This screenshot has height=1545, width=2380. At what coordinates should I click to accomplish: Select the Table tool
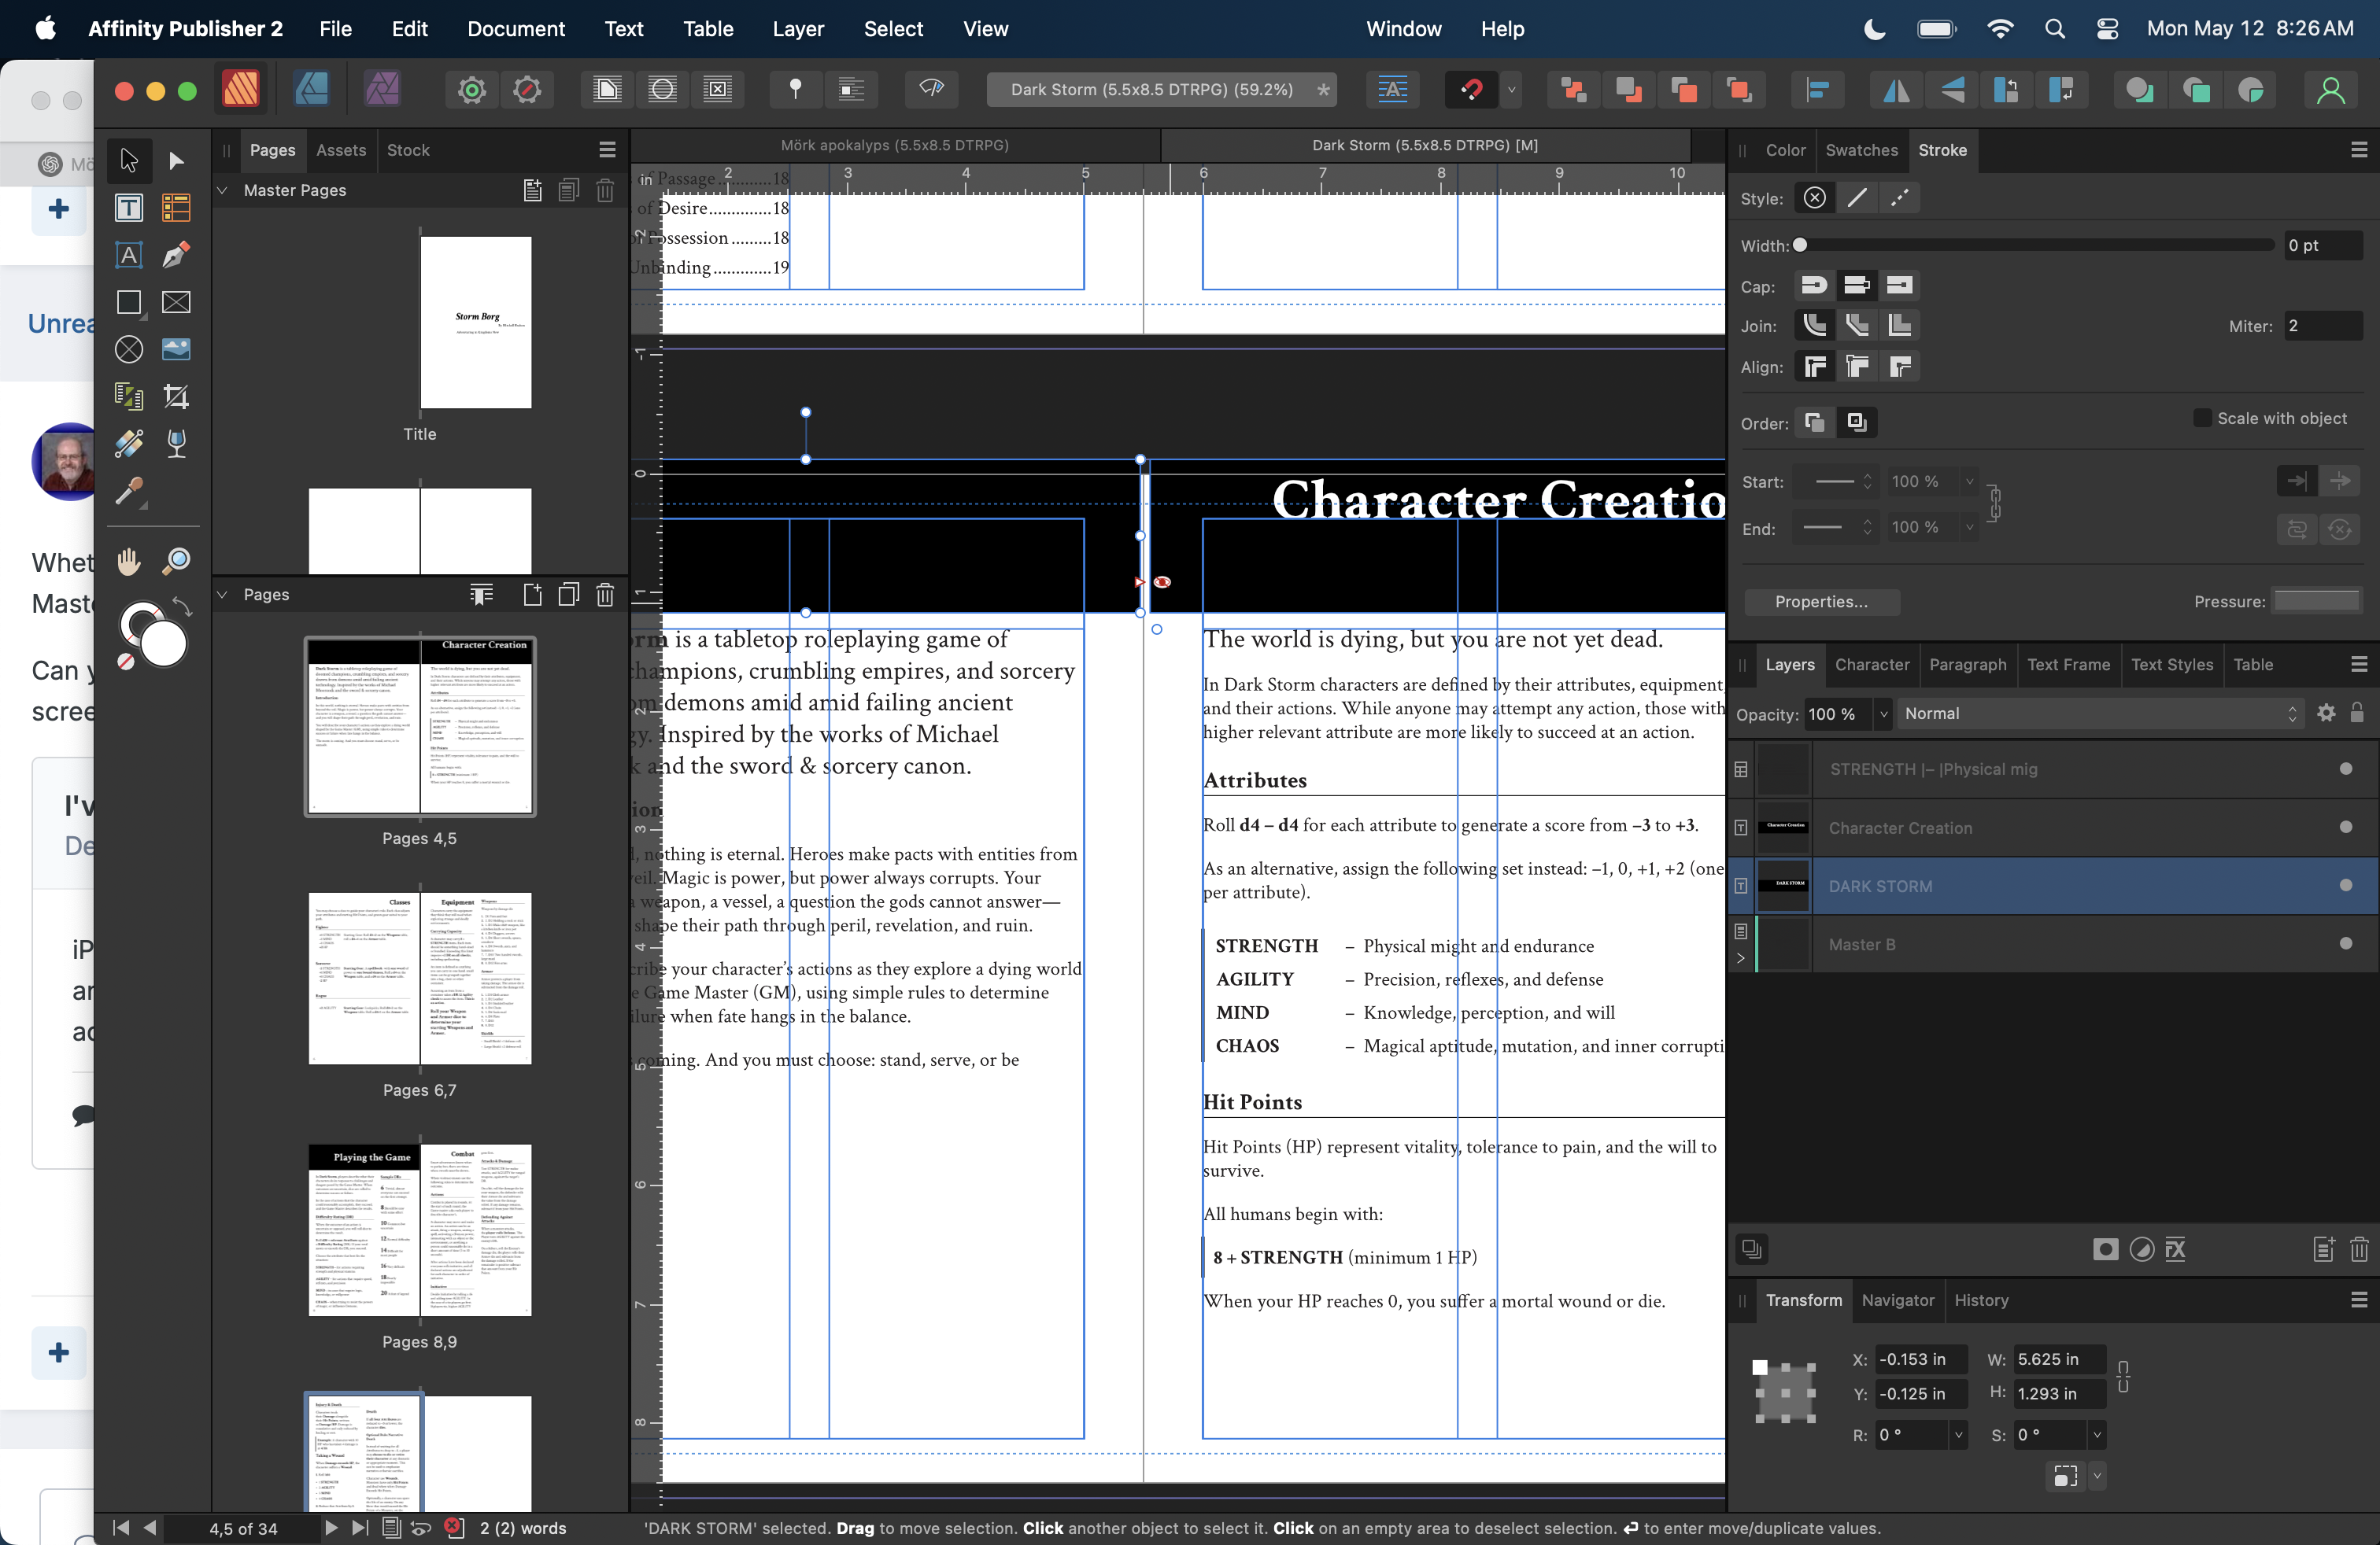point(176,208)
